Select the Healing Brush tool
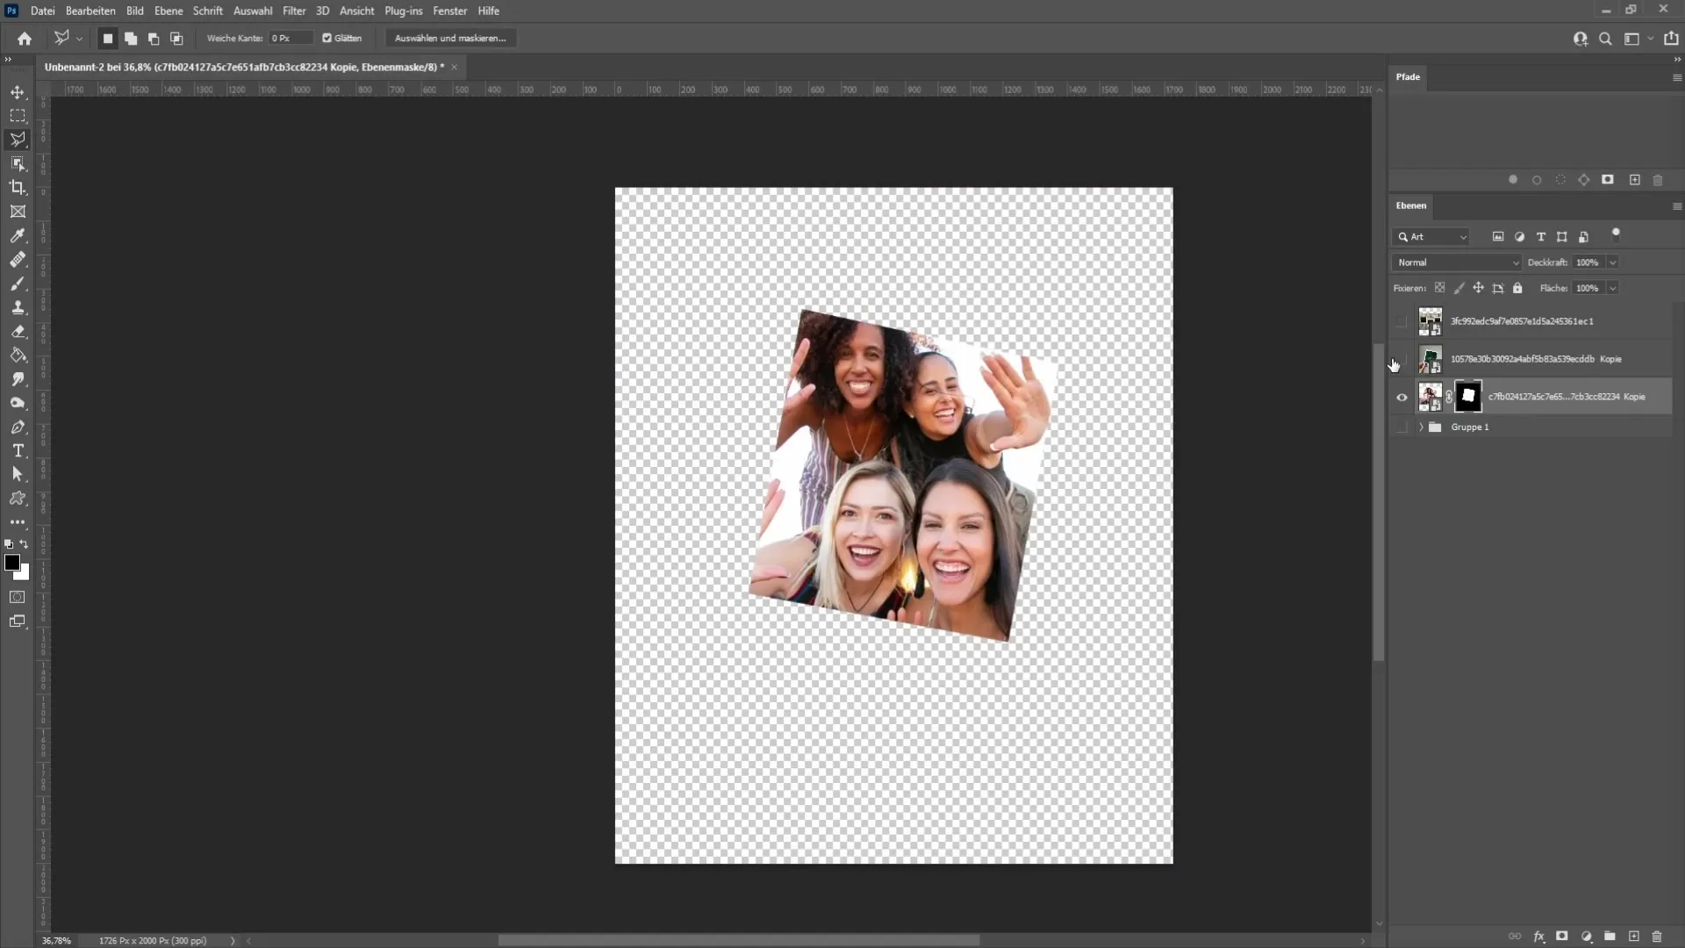Image resolution: width=1685 pixels, height=948 pixels. [18, 260]
